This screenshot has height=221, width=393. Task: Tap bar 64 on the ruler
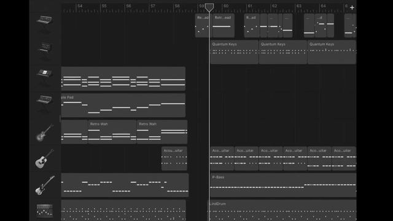coord(323,6)
